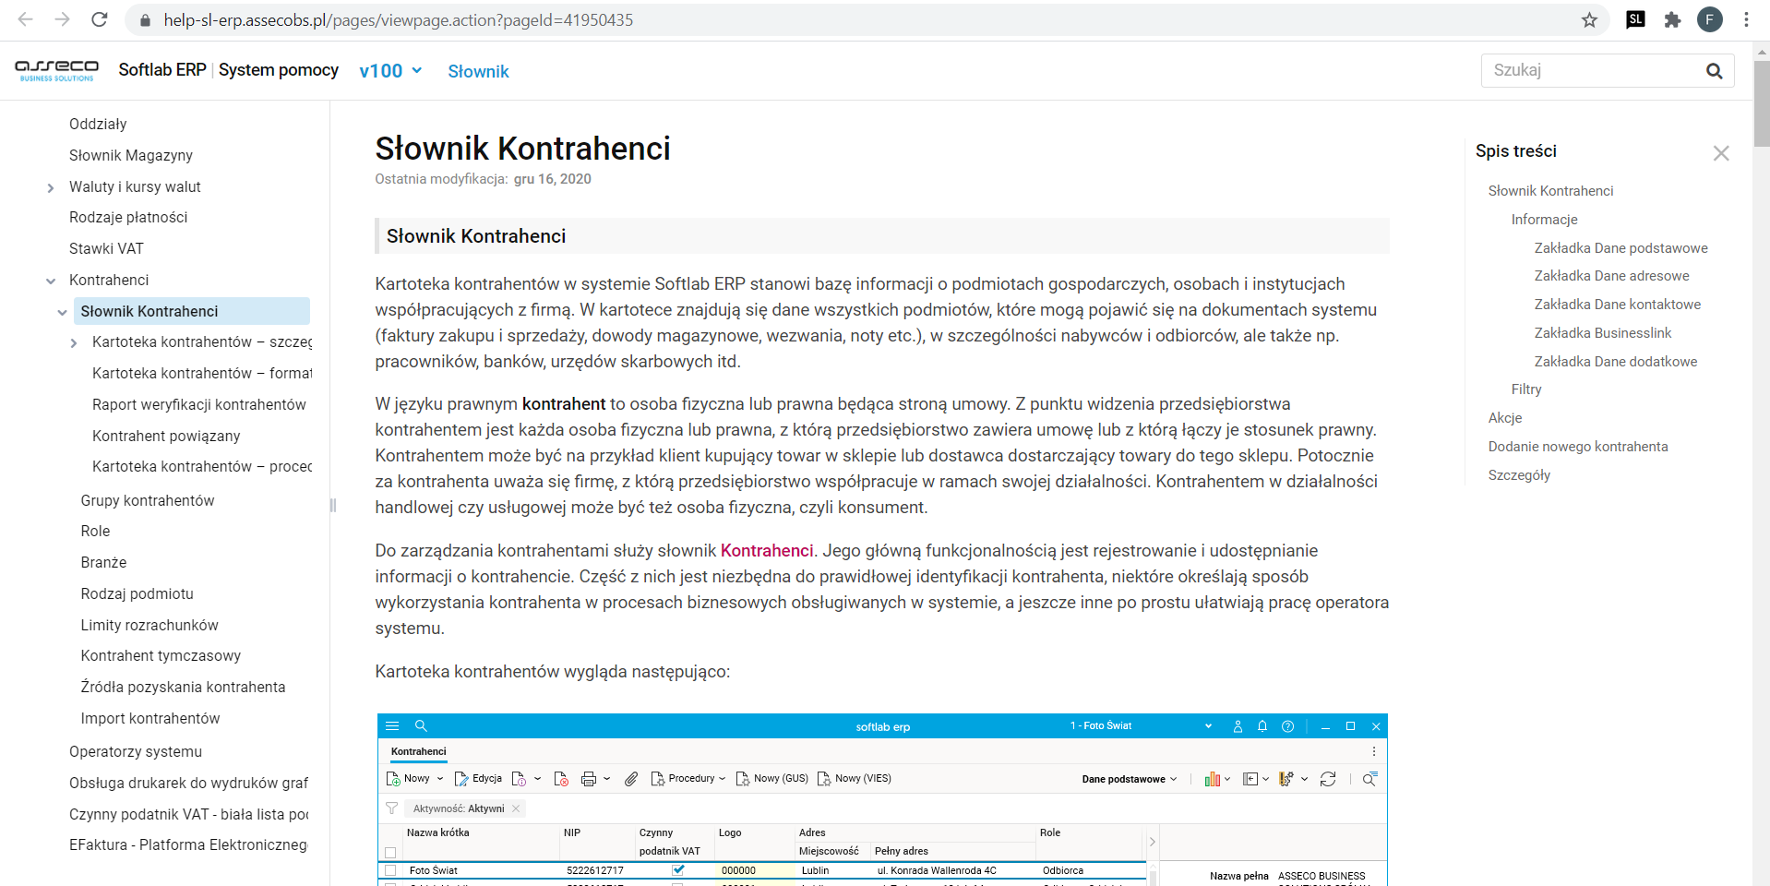This screenshot has height=886, width=1770.
Task: Click the paperclip attachment icon
Action: (x=631, y=779)
